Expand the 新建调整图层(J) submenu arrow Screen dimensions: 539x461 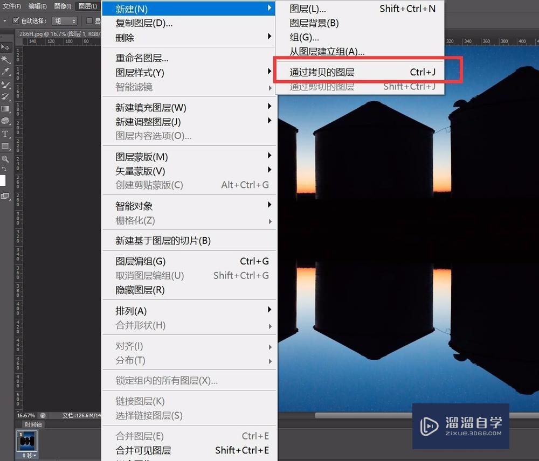pos(269,121)
